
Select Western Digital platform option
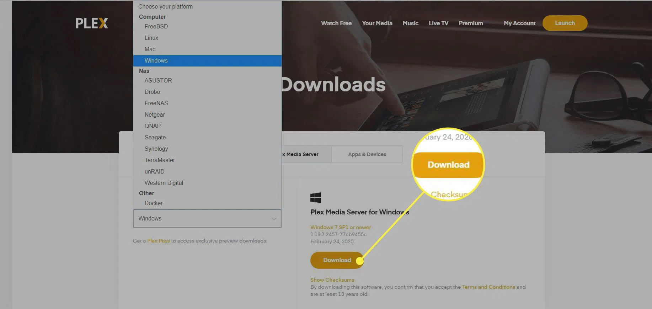pyautogui.click(x=207, y=183)
